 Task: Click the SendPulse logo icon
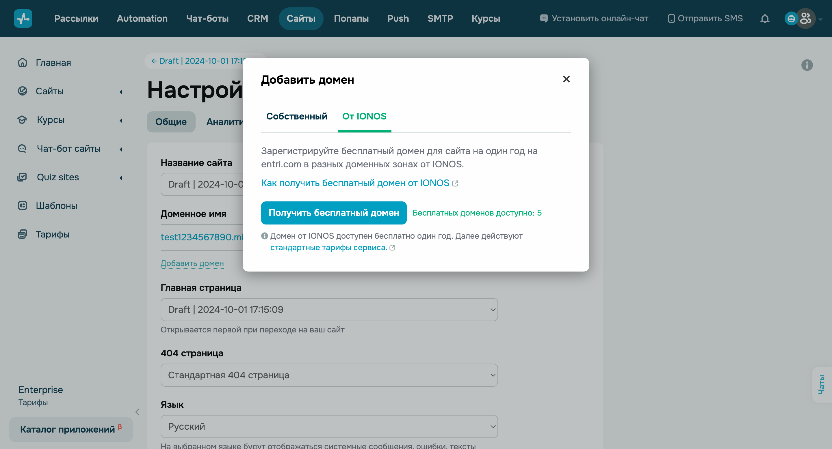coord(23,18)
